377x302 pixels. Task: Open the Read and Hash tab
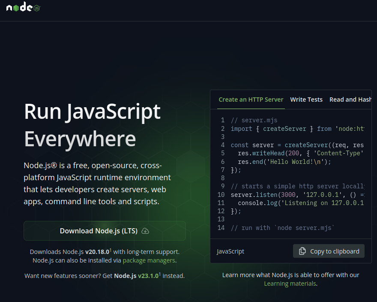350,100
